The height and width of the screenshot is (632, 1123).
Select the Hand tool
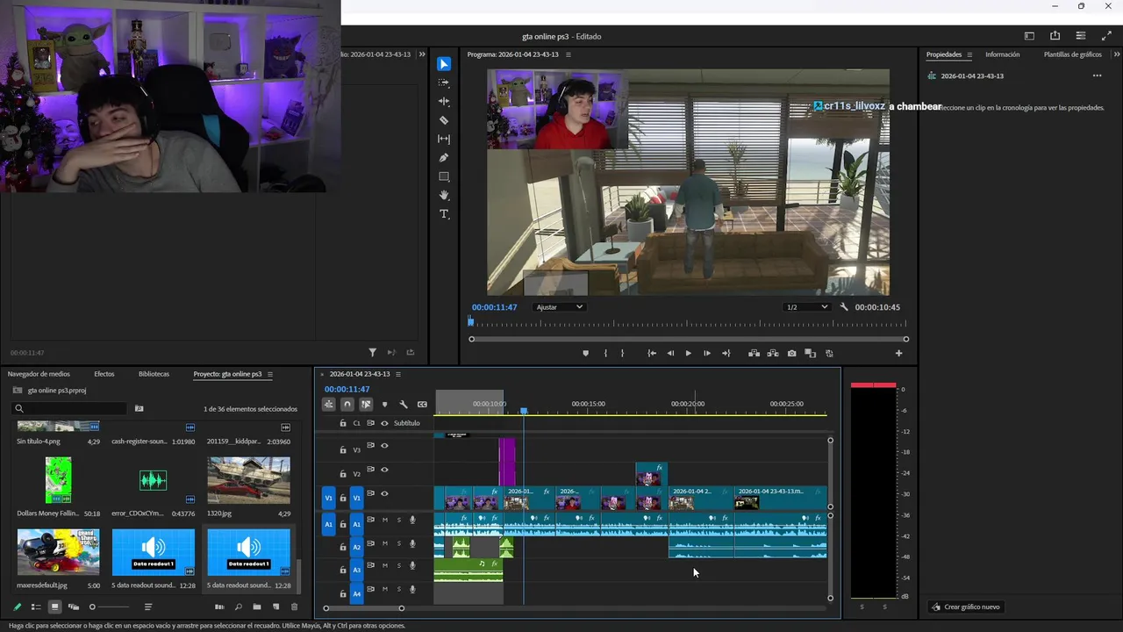(x=444, y=195)
